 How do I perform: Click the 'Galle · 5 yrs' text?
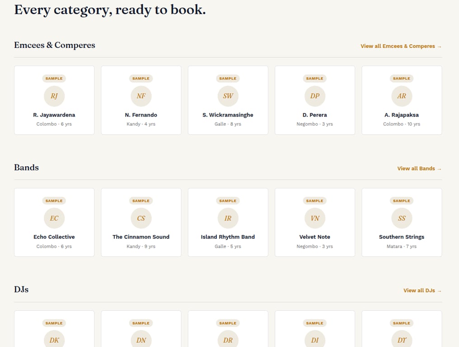tap(228, 247)
